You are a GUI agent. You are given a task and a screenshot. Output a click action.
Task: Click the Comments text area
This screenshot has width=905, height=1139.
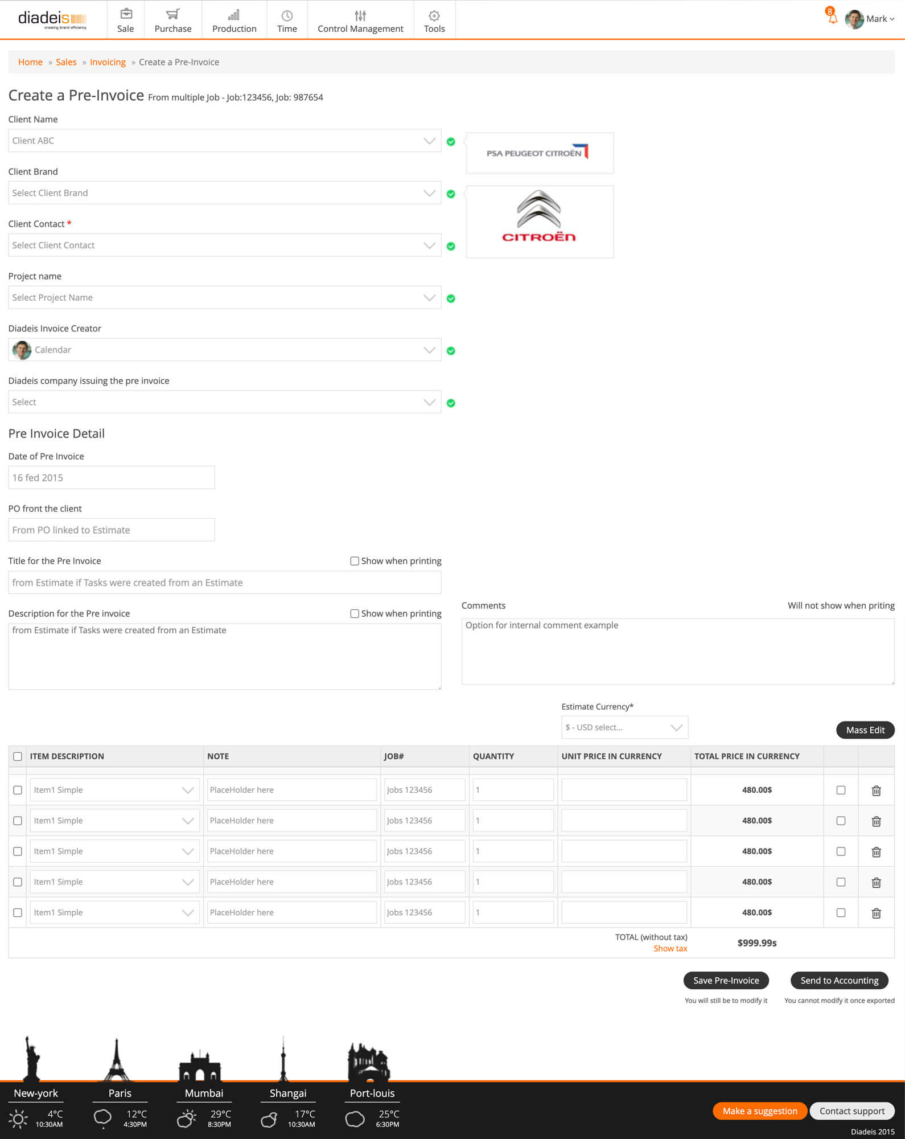click(677, 651)
